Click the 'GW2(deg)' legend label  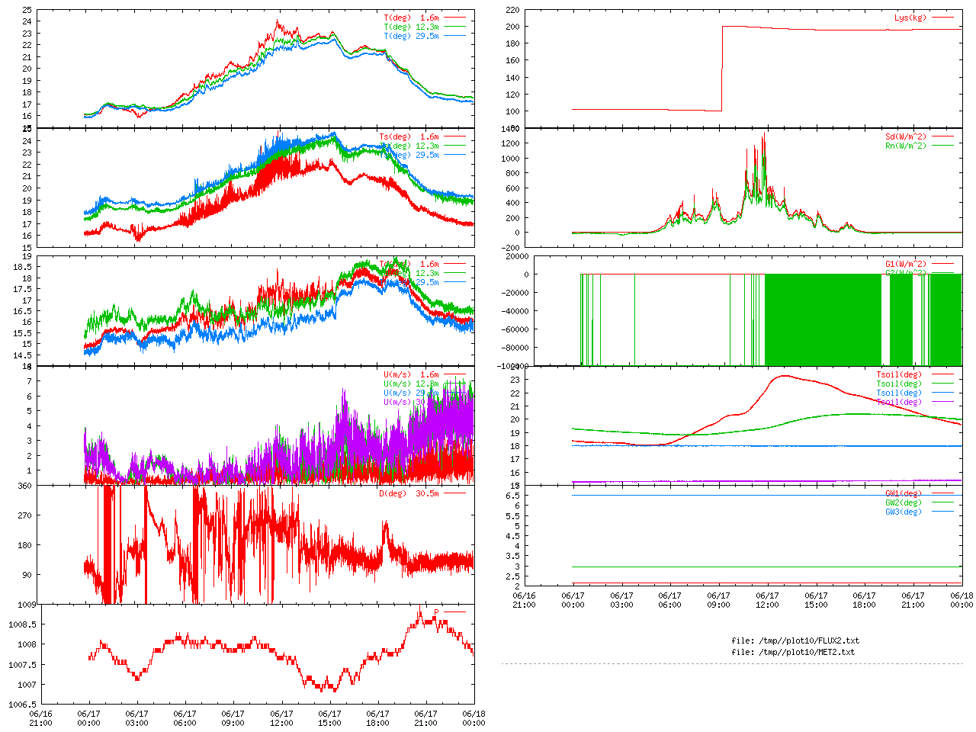(903, 502)
